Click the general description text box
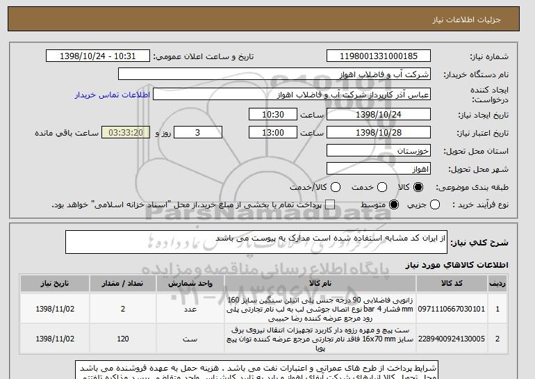Viewport: 535px width, 379px height. 256,242
